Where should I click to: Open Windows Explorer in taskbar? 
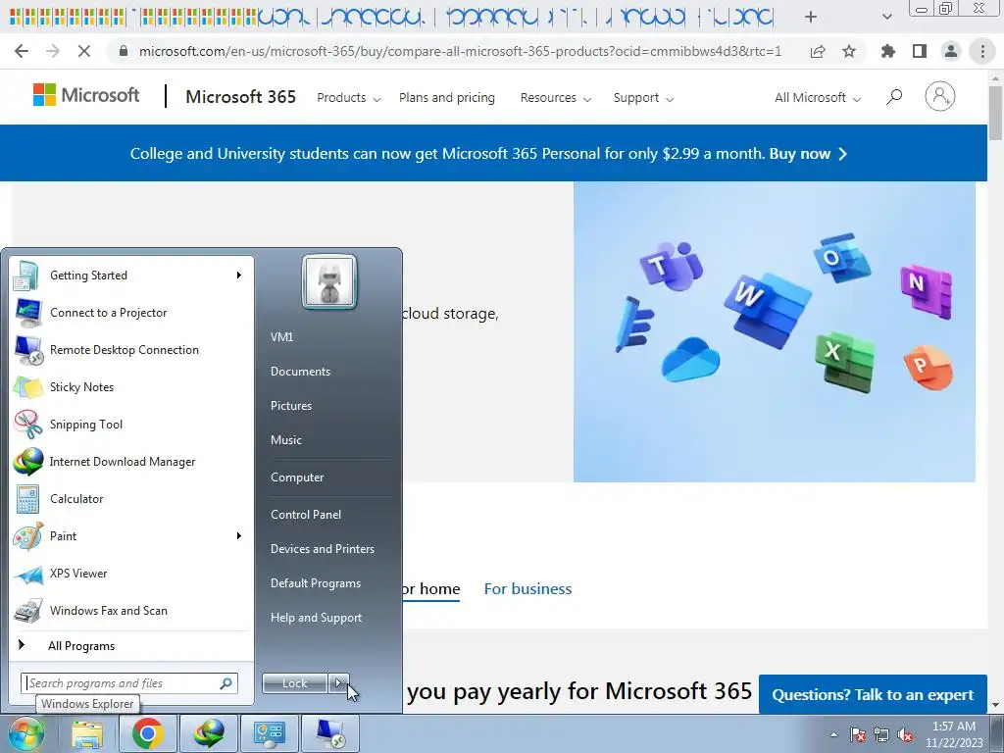(87, 733)
